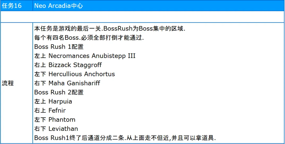The image size is (285, 144).
Task: Click the Harpuia boss name
Action: tap(60, 101)
